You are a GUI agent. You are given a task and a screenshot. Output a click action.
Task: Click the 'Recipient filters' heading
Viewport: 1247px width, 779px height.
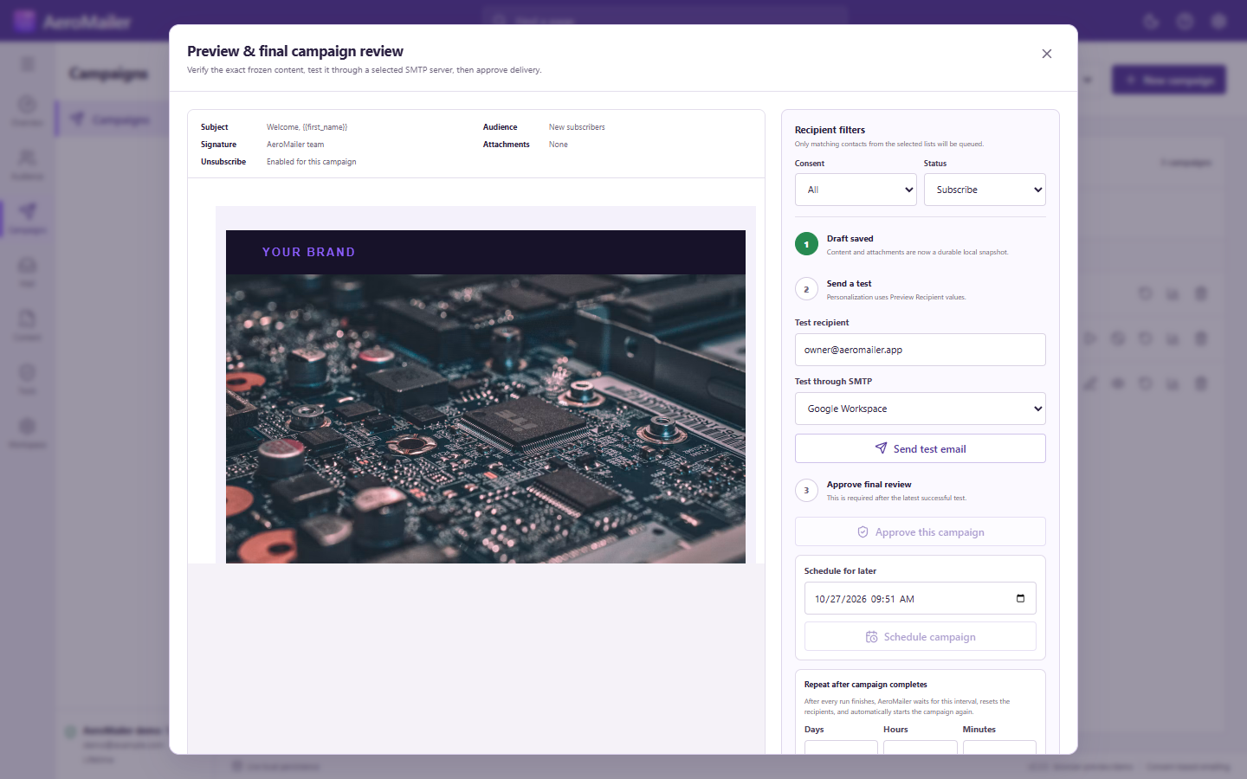coord(830,130)
